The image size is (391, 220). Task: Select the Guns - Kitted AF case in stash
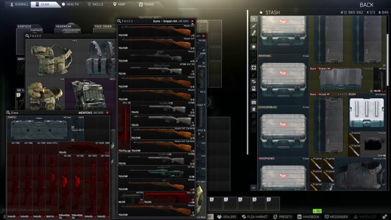click(x=328, y=125)
